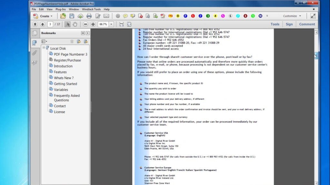
Task: Click the green circle number 3 icon
Action: (208, 16)
